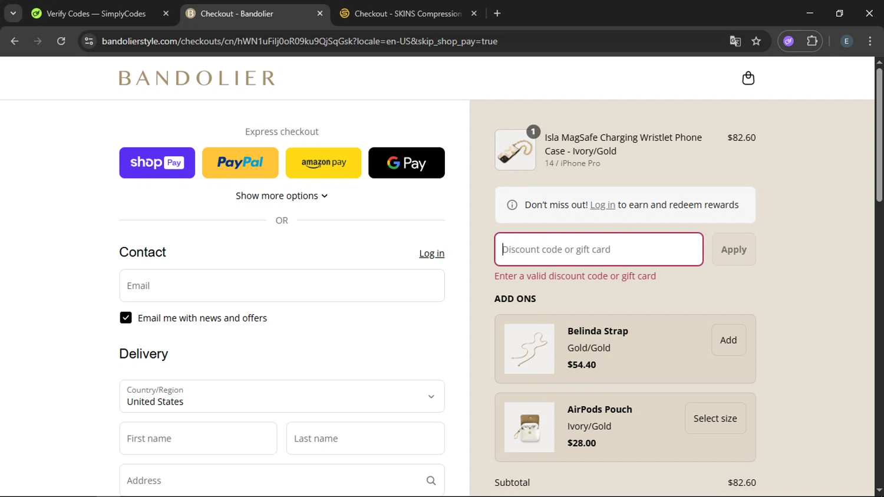Image resolution: width=884 pixels, height=497 pixels.
Task: Add the Belinda Strap add-on
Action: point(728,340)
